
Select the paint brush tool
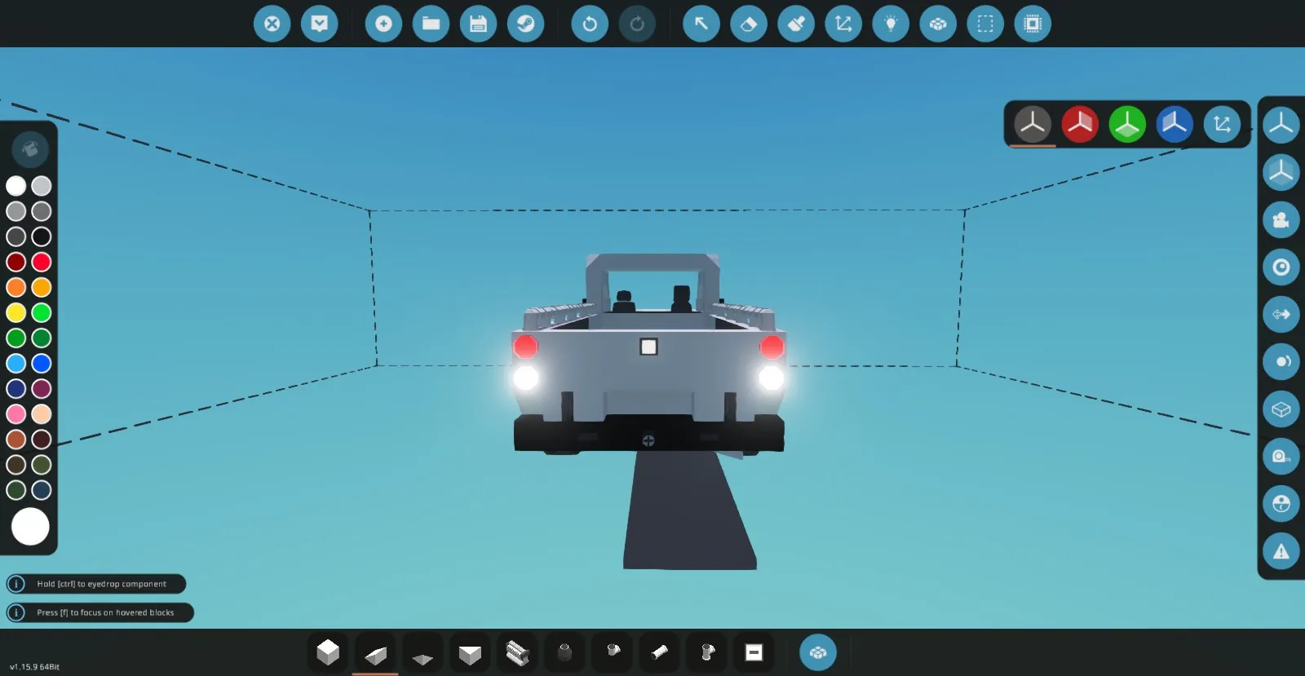795,24
